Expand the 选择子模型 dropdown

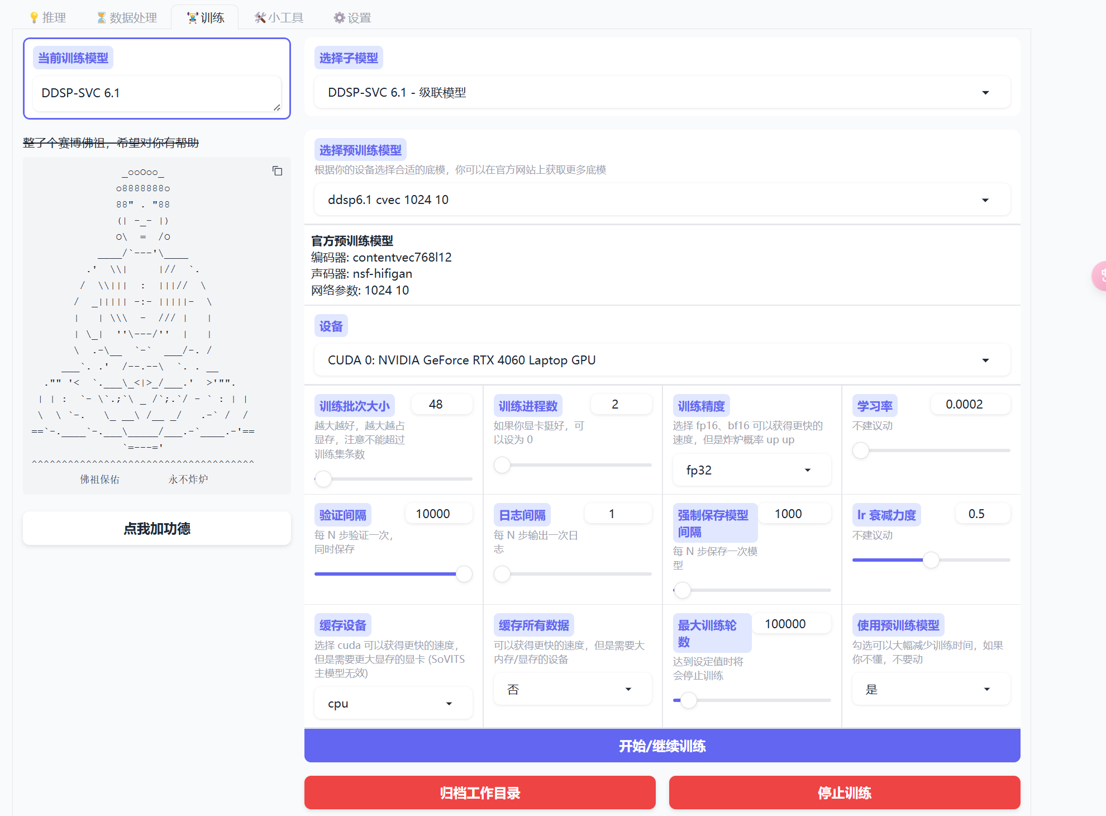[x=662, y=93]
